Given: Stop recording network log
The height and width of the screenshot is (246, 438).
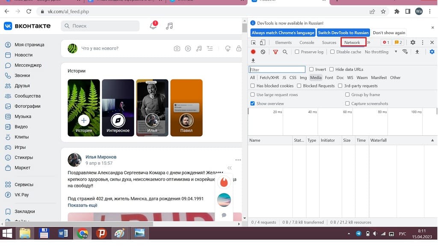Looking at the screenshot, I should 253,52.
